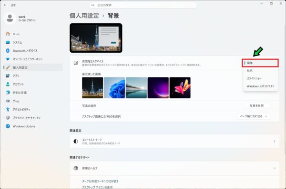Click the 関連するサポート heading

pos(80,157)
